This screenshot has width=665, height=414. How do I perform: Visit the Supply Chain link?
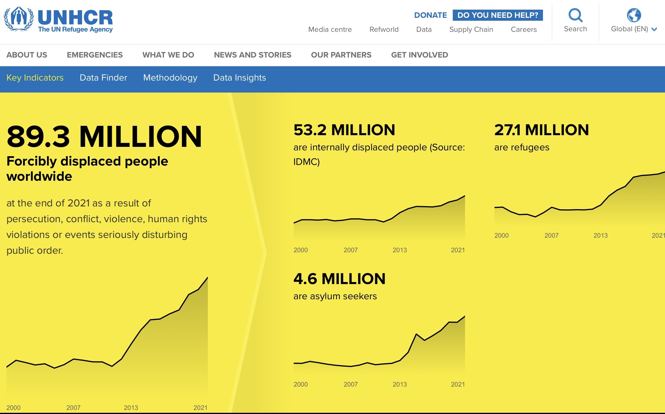pos(471,29)
